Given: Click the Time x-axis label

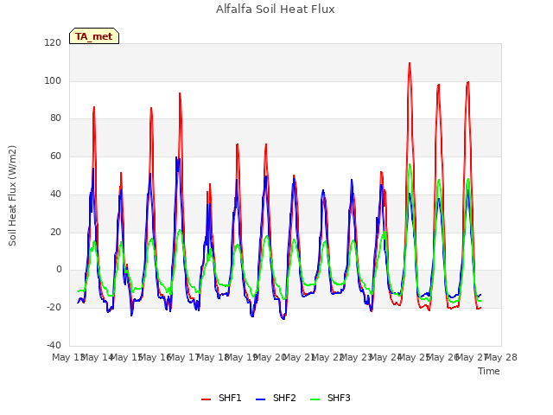Looking at the screenshot, I should (489, 371).
